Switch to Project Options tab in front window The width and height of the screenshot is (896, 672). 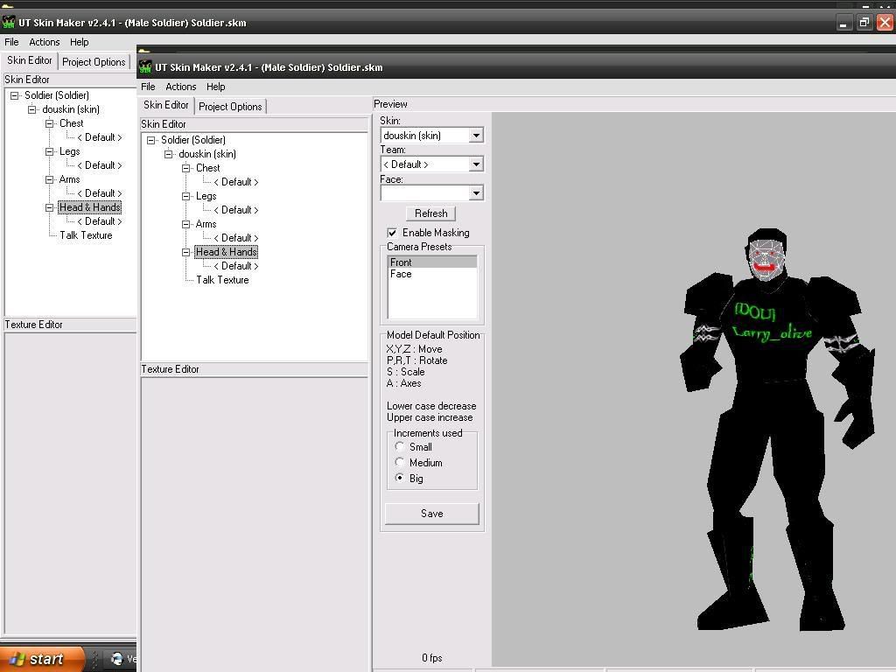pos(230,107)
